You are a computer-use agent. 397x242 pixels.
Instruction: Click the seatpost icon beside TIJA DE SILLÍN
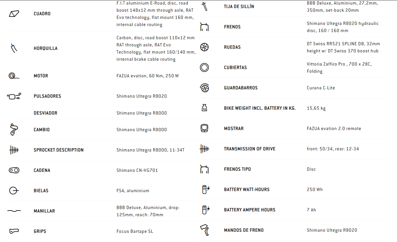(x=204, y=7)
